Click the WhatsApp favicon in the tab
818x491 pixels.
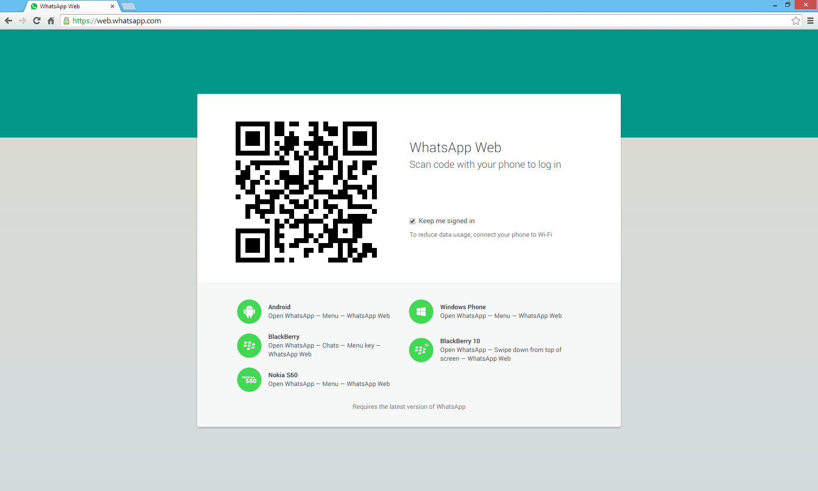[34, 6]
